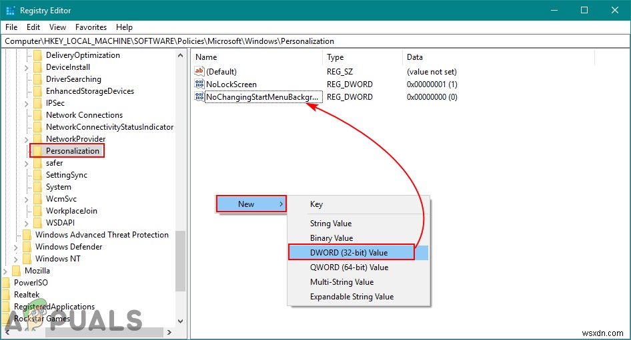
Task: Select QWORD (64-bit) Value entry
Action: [349, 267]
